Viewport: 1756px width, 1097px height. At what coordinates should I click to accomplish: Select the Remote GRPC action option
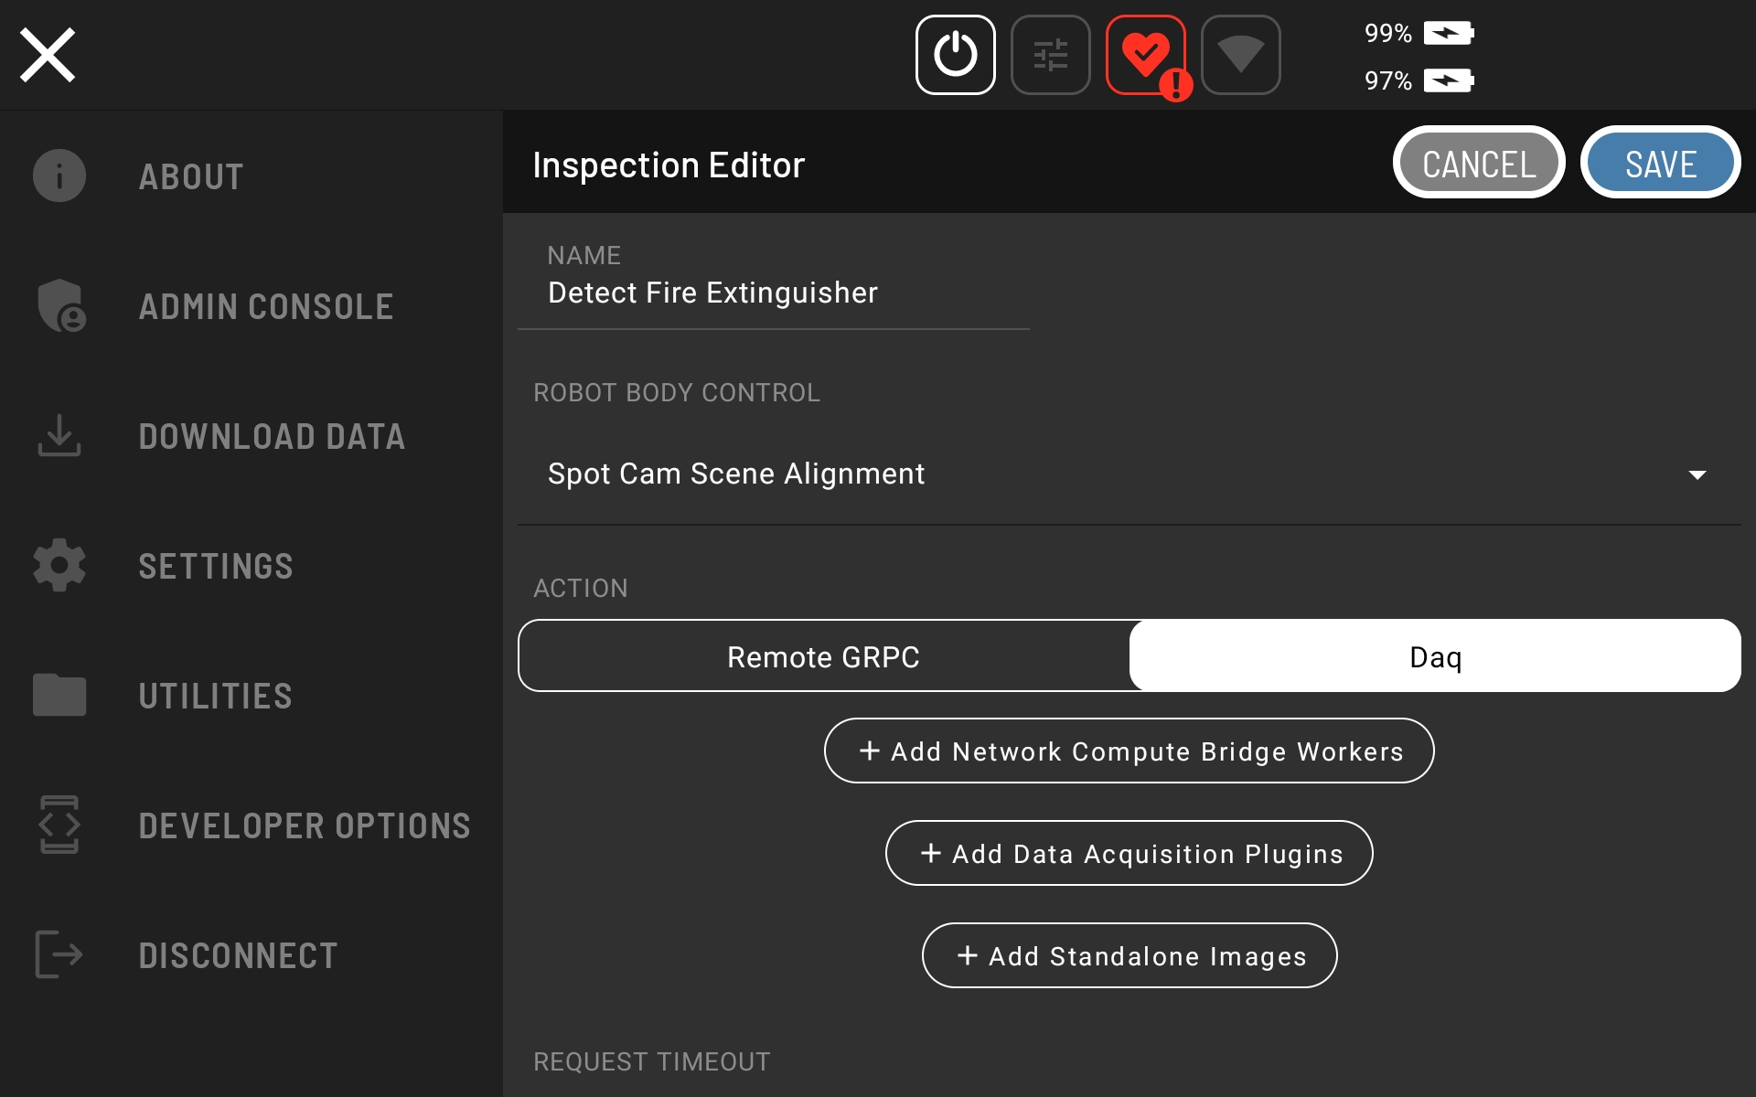coord(823,656)
